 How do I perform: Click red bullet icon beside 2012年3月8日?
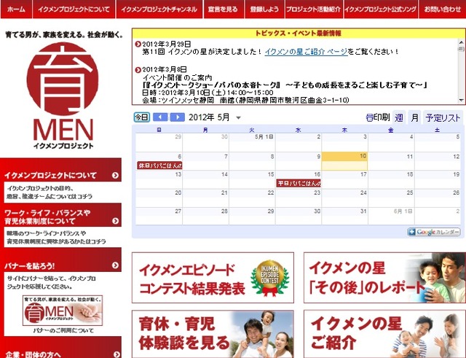138,70
